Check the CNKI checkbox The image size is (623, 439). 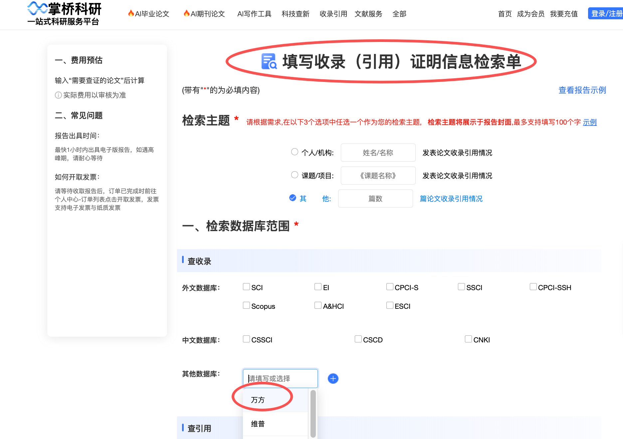click(x=468, y=339)
